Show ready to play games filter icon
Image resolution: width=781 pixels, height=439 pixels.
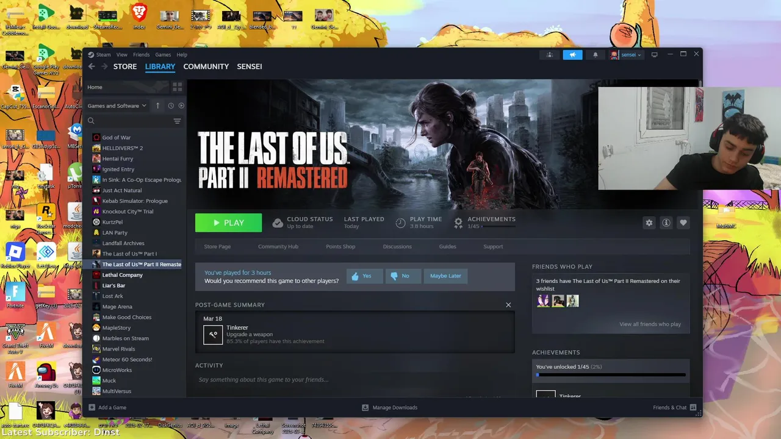pyautogui.click(x=181, y=105)
